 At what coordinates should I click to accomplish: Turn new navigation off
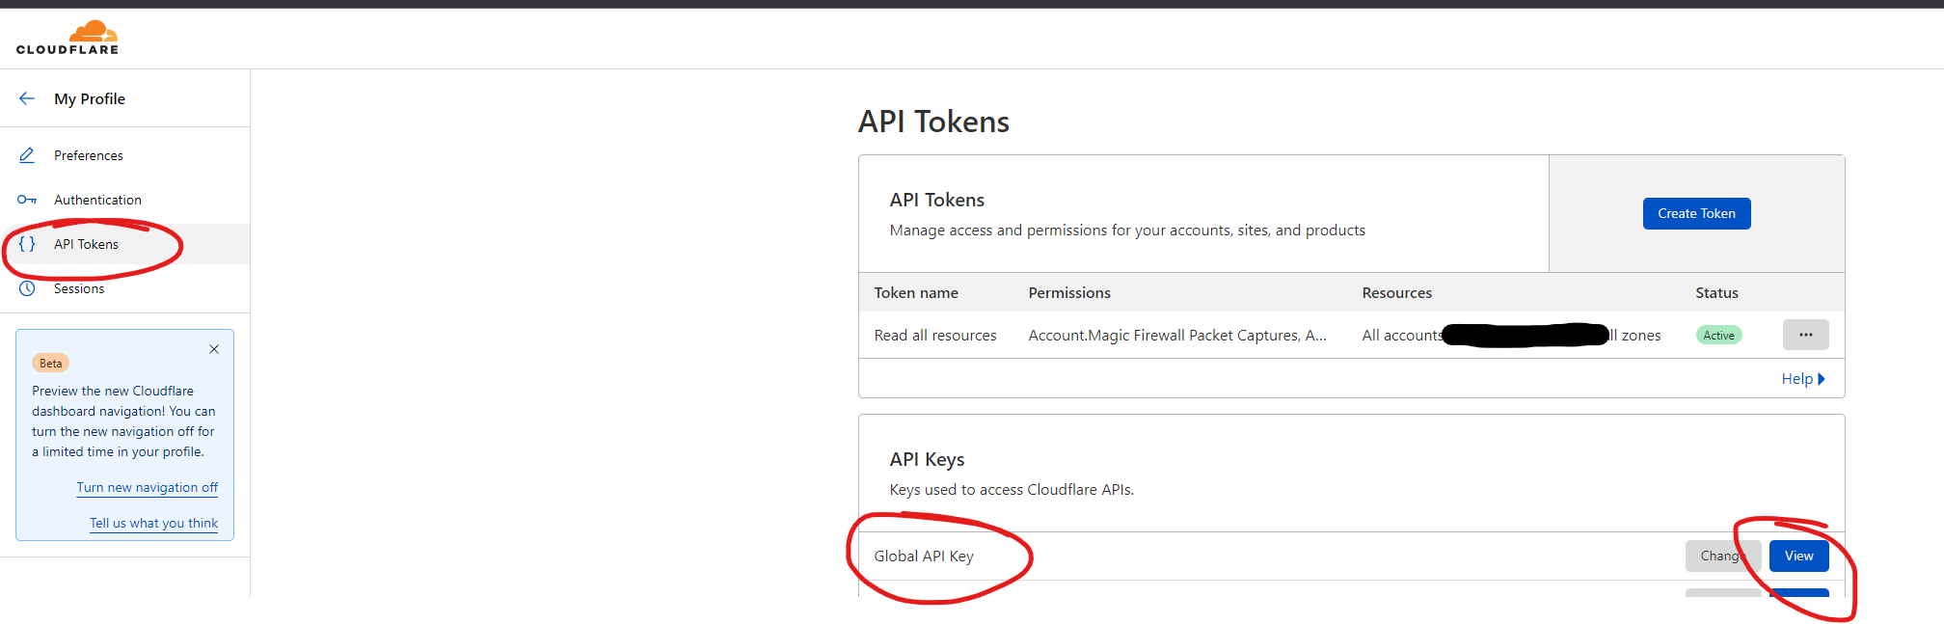147,487
